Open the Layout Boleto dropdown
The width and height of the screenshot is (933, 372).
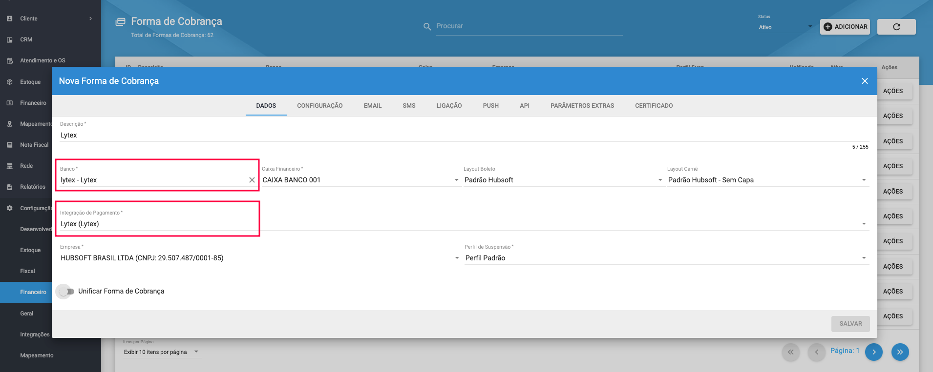[x=563, y=180]
